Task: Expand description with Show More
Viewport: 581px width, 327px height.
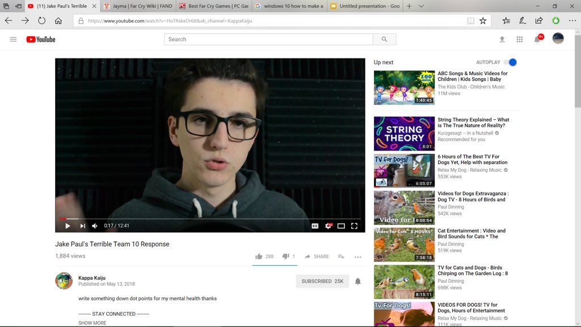Action: 92,322
